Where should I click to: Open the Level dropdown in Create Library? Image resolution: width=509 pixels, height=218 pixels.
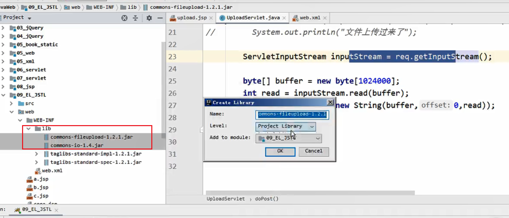click(285, 126)
